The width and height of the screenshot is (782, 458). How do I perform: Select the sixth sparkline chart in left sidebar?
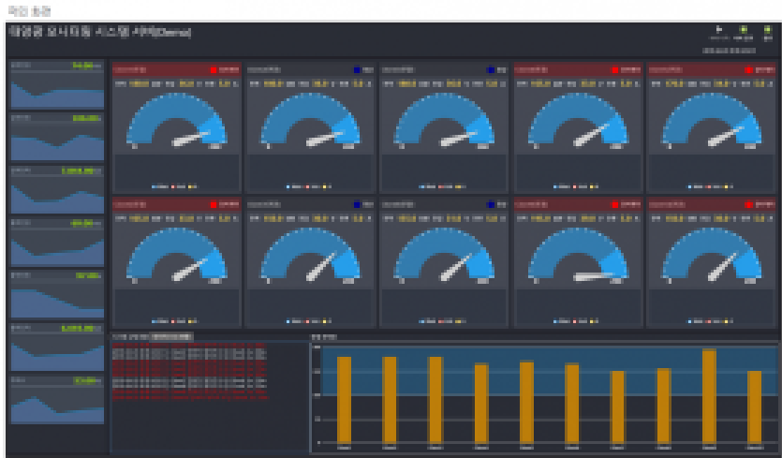(57, 353)
